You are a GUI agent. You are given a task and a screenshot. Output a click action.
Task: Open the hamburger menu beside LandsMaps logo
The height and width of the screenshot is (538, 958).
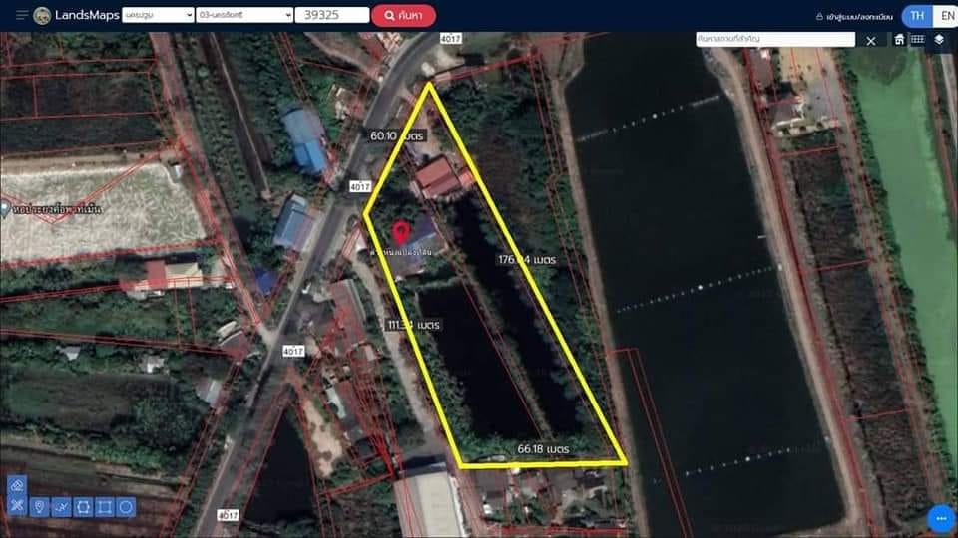coord(21,15)
